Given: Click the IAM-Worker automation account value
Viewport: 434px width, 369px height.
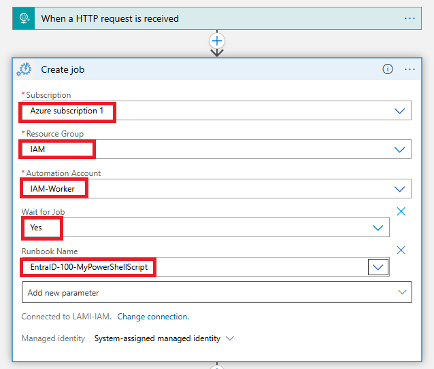Looking at the screenshot, I should [52, 189].
